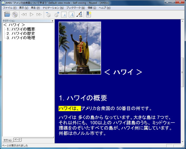Click the scrollbar down arrow in content pane

182,142
